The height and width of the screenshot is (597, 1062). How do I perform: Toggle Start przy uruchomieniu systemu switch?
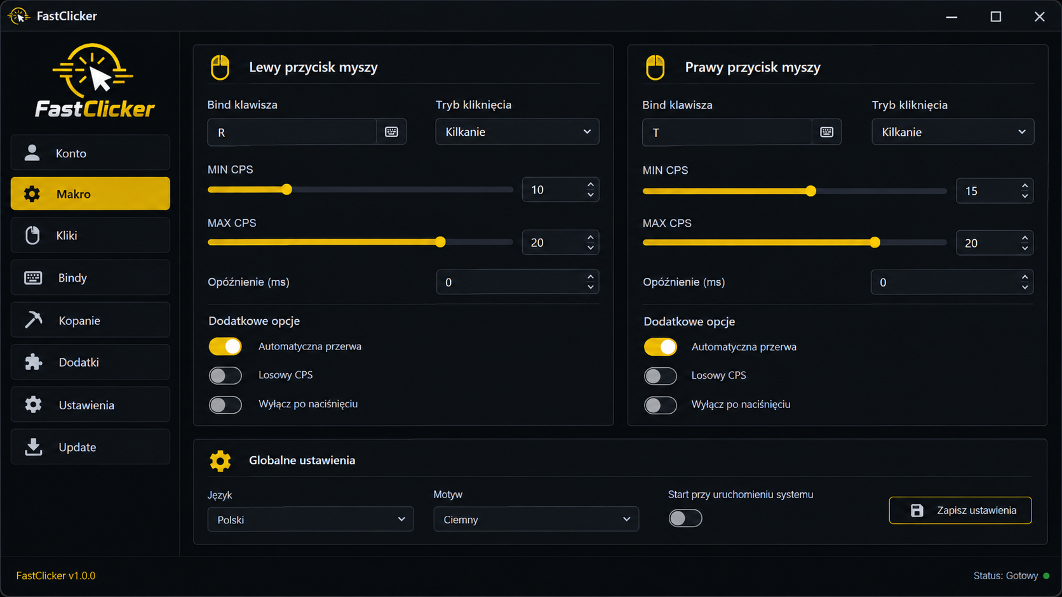[685, 518]
